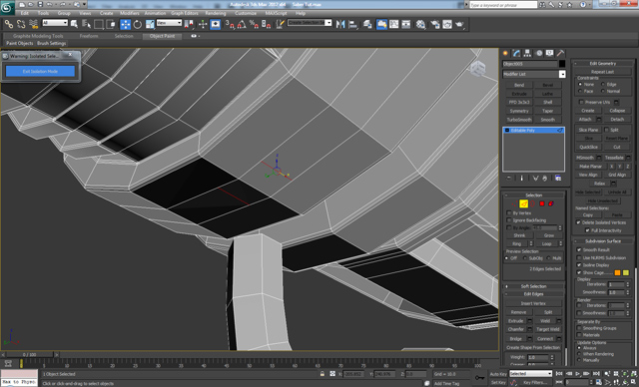Switch to Element sub-object selection
Screen dimensions: 639x387
[x=551, y=203]
